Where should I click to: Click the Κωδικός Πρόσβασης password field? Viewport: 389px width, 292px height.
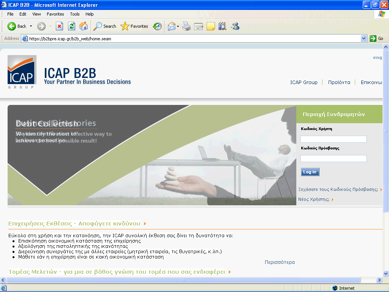click(x=334, y=159)
